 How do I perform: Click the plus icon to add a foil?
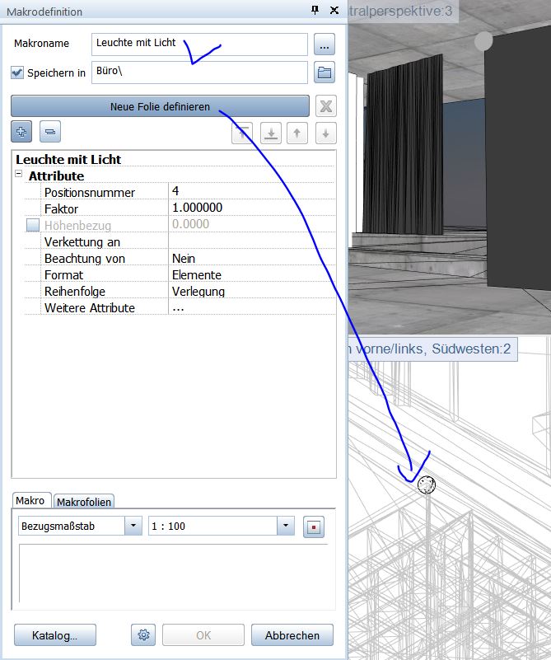(x=22, y=131)
